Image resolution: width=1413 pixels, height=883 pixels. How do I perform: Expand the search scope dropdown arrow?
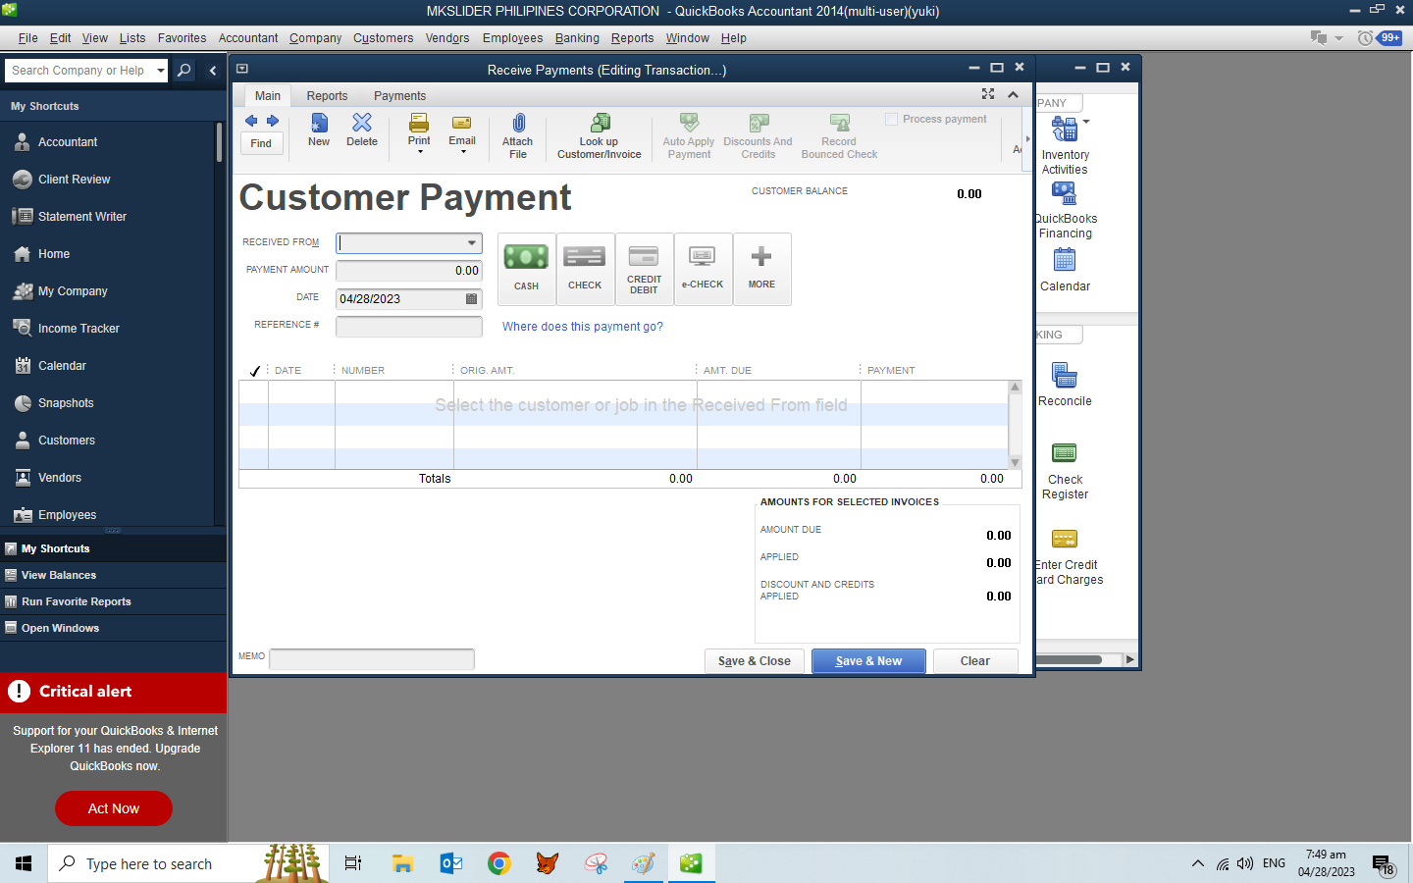(161, 71)
